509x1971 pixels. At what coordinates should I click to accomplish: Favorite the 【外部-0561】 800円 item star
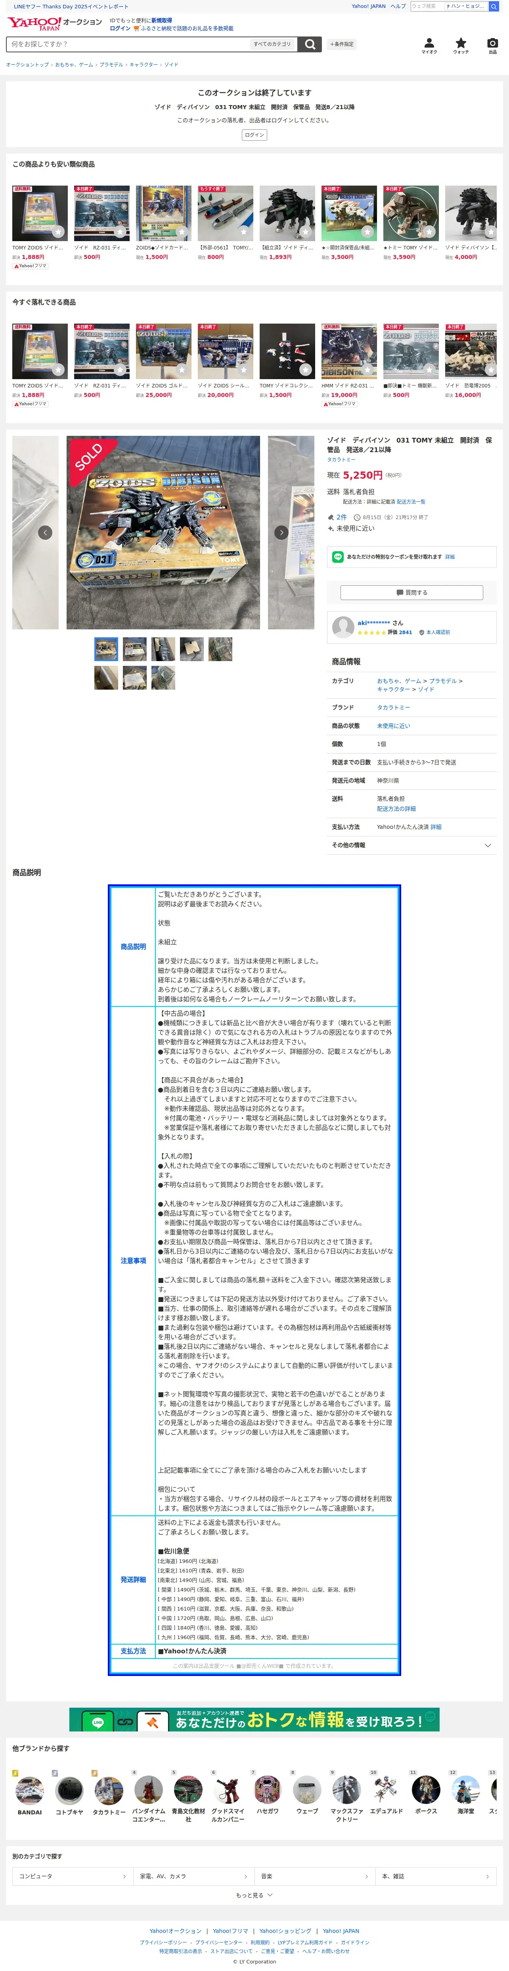pyautogui.click(x=244, y=232)
